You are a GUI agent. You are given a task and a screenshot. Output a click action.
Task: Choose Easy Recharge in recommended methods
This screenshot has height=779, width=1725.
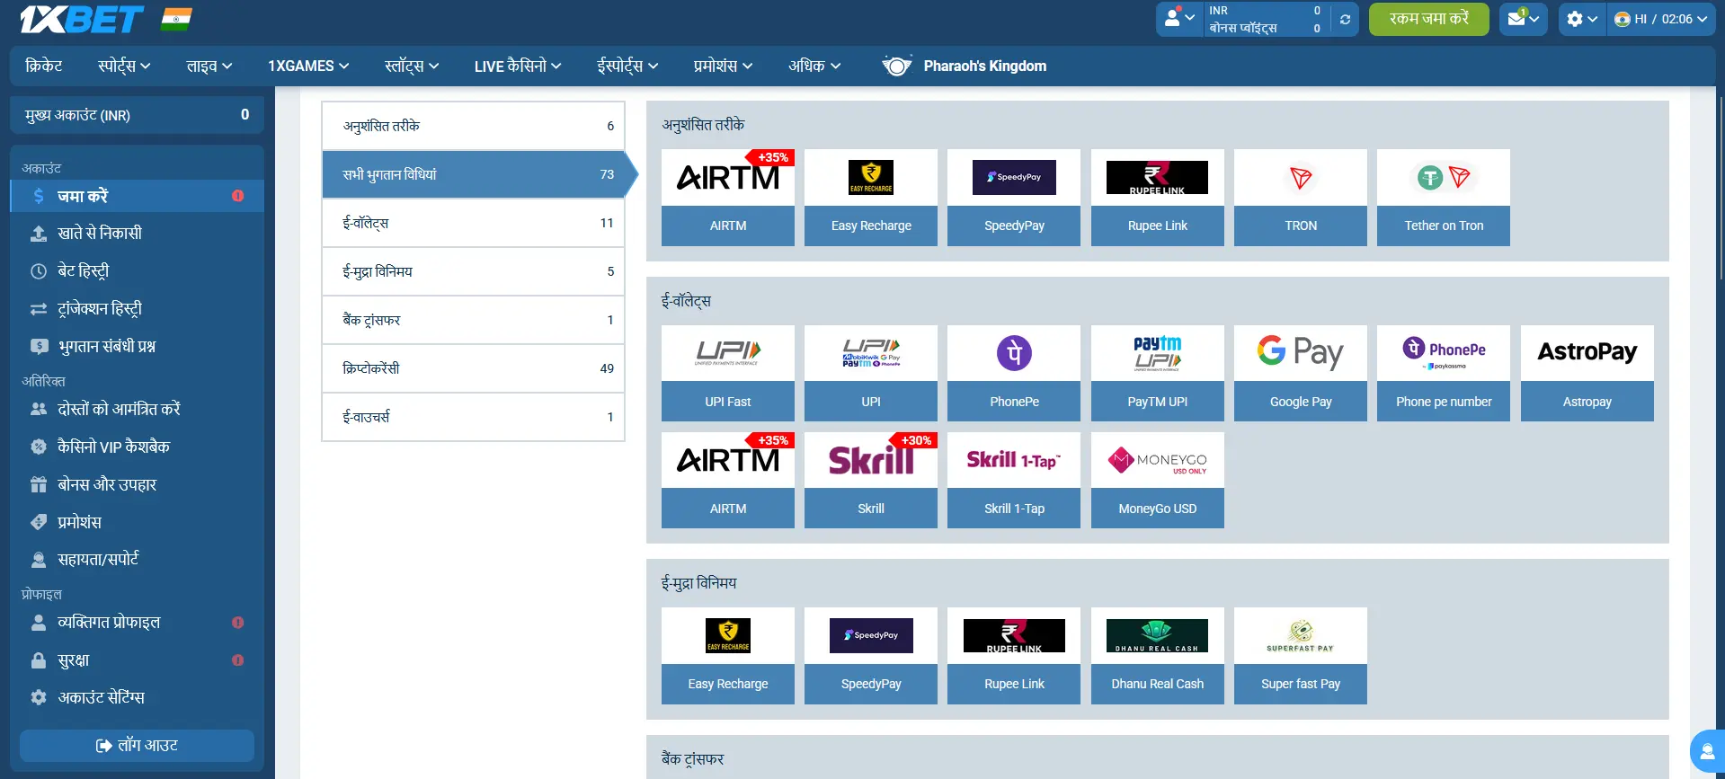pyautogui.click(x=871, y=198)
